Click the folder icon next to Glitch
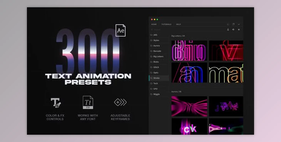 coord(151,67)
